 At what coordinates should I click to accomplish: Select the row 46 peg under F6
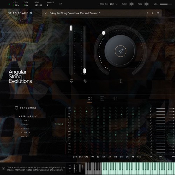point(133,114)
